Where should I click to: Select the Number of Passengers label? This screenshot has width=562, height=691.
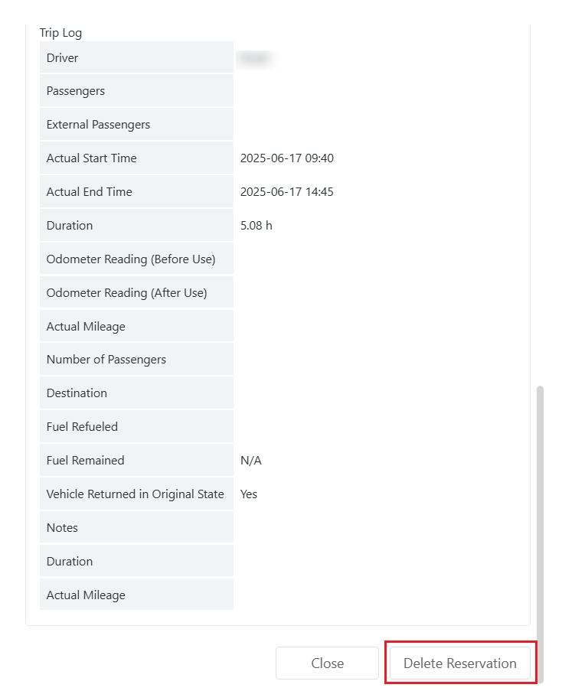coord(106,360)
